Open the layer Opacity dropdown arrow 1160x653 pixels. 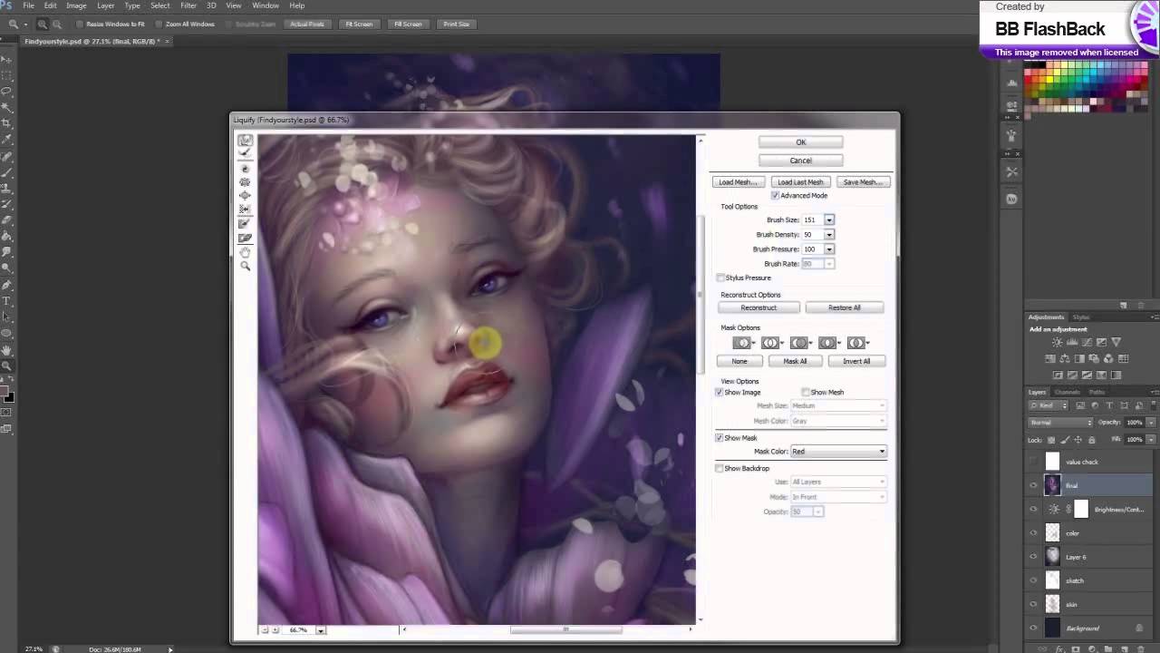click(x=1151, y=423)
